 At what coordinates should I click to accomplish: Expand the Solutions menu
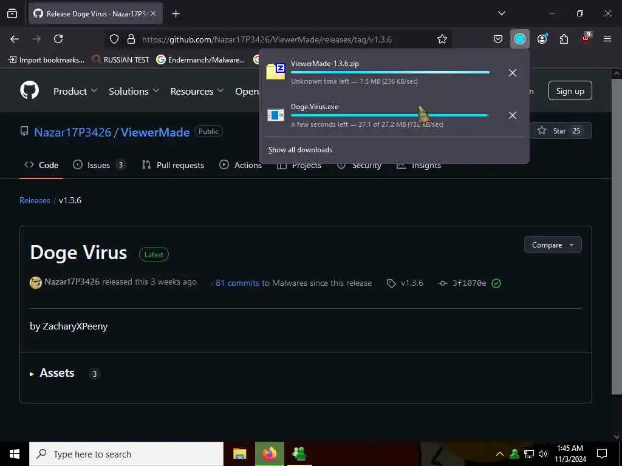pyautogui.click(x=134, y=91)
